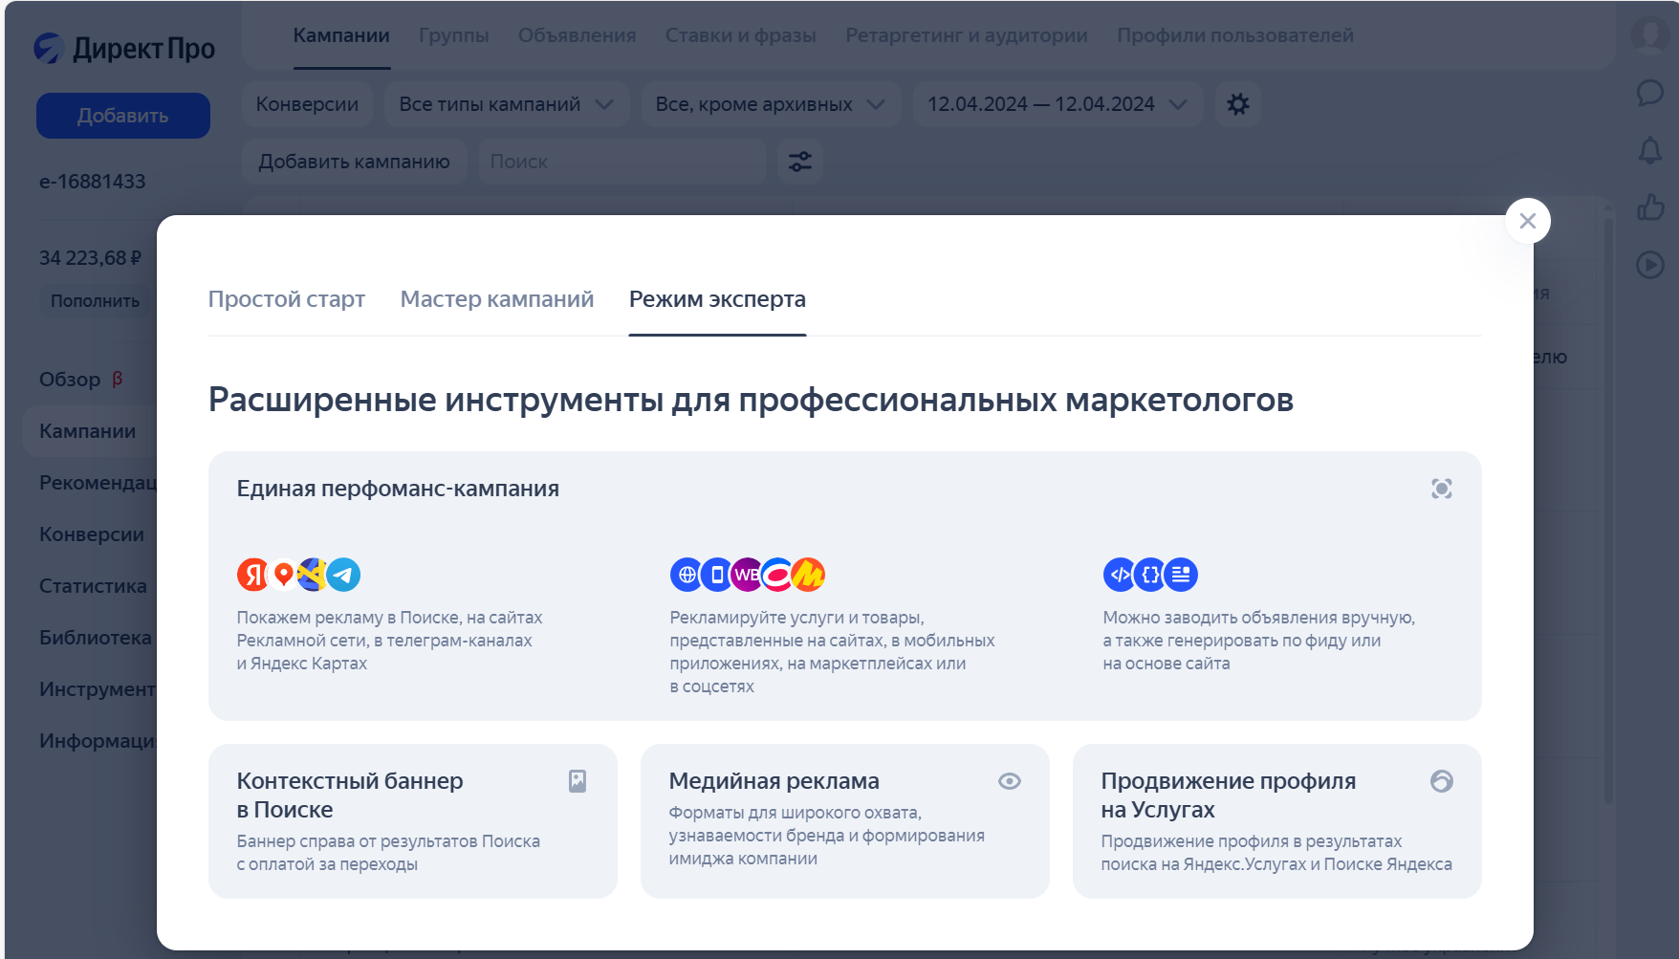The width and height of the screenshot is (1679, 959).
Task: Switch to Ставки и фразы tab
Action: tap(740, 35)
